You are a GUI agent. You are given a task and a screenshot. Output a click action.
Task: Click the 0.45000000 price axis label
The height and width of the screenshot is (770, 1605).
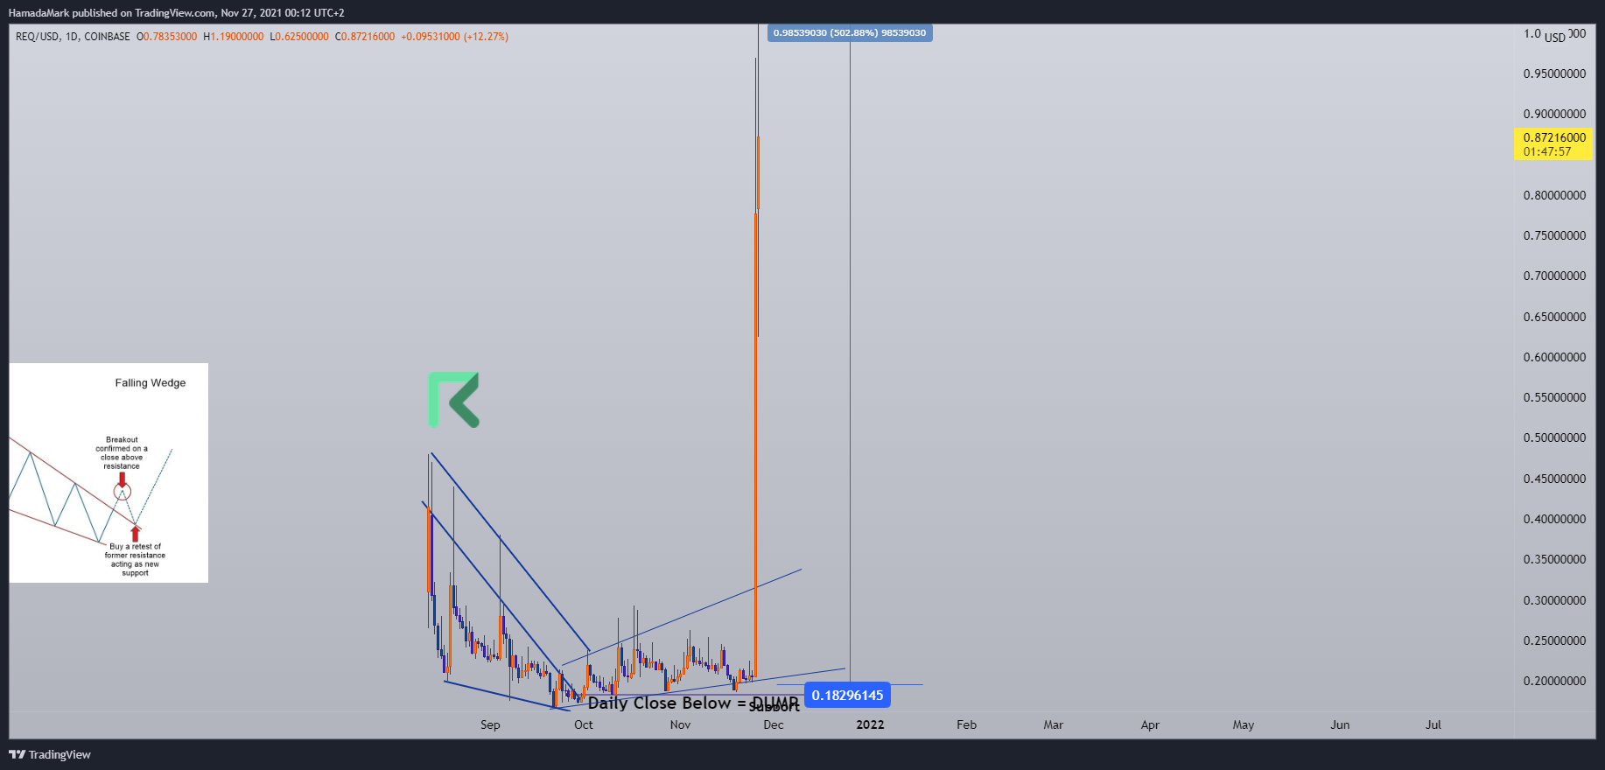pyautogui.click(x=1554, y=479)
